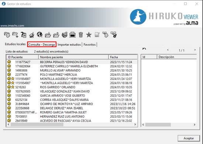
Task: Click the Id column header in right panel
Action: pyautogui.click(x=149, y=57)
